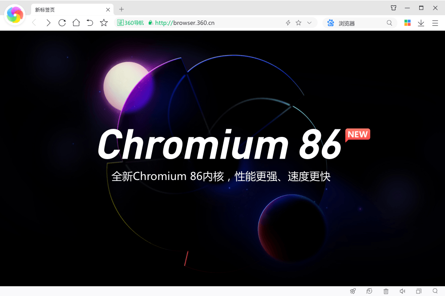Open page search with bottom magnifier icon
Viewport: 445px width, 296px height.
click(435, 291)
